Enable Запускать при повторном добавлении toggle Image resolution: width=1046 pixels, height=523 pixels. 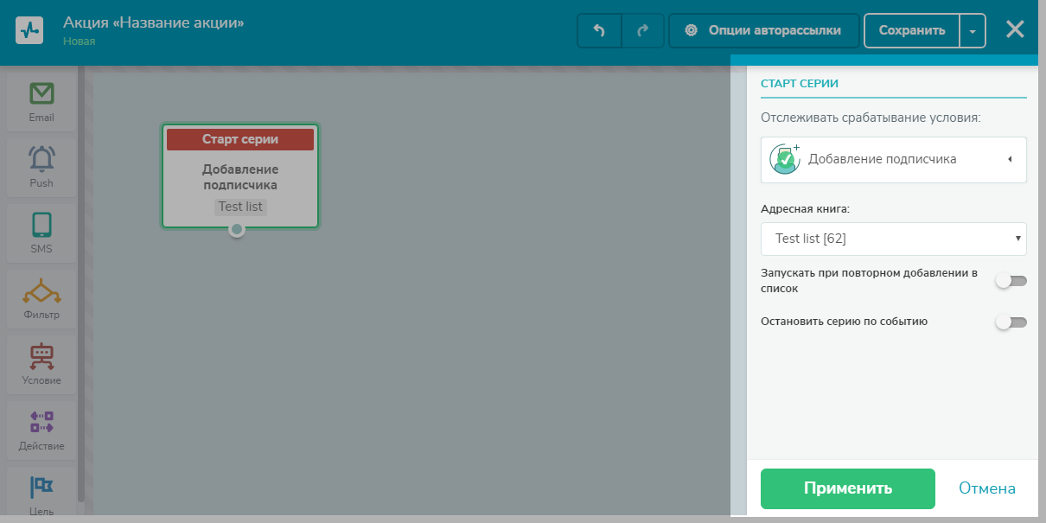pos(1011,281)
